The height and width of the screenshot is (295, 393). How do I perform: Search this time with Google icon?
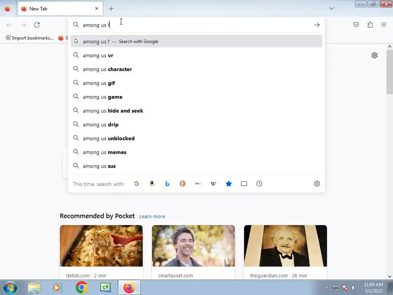point(137,184)
